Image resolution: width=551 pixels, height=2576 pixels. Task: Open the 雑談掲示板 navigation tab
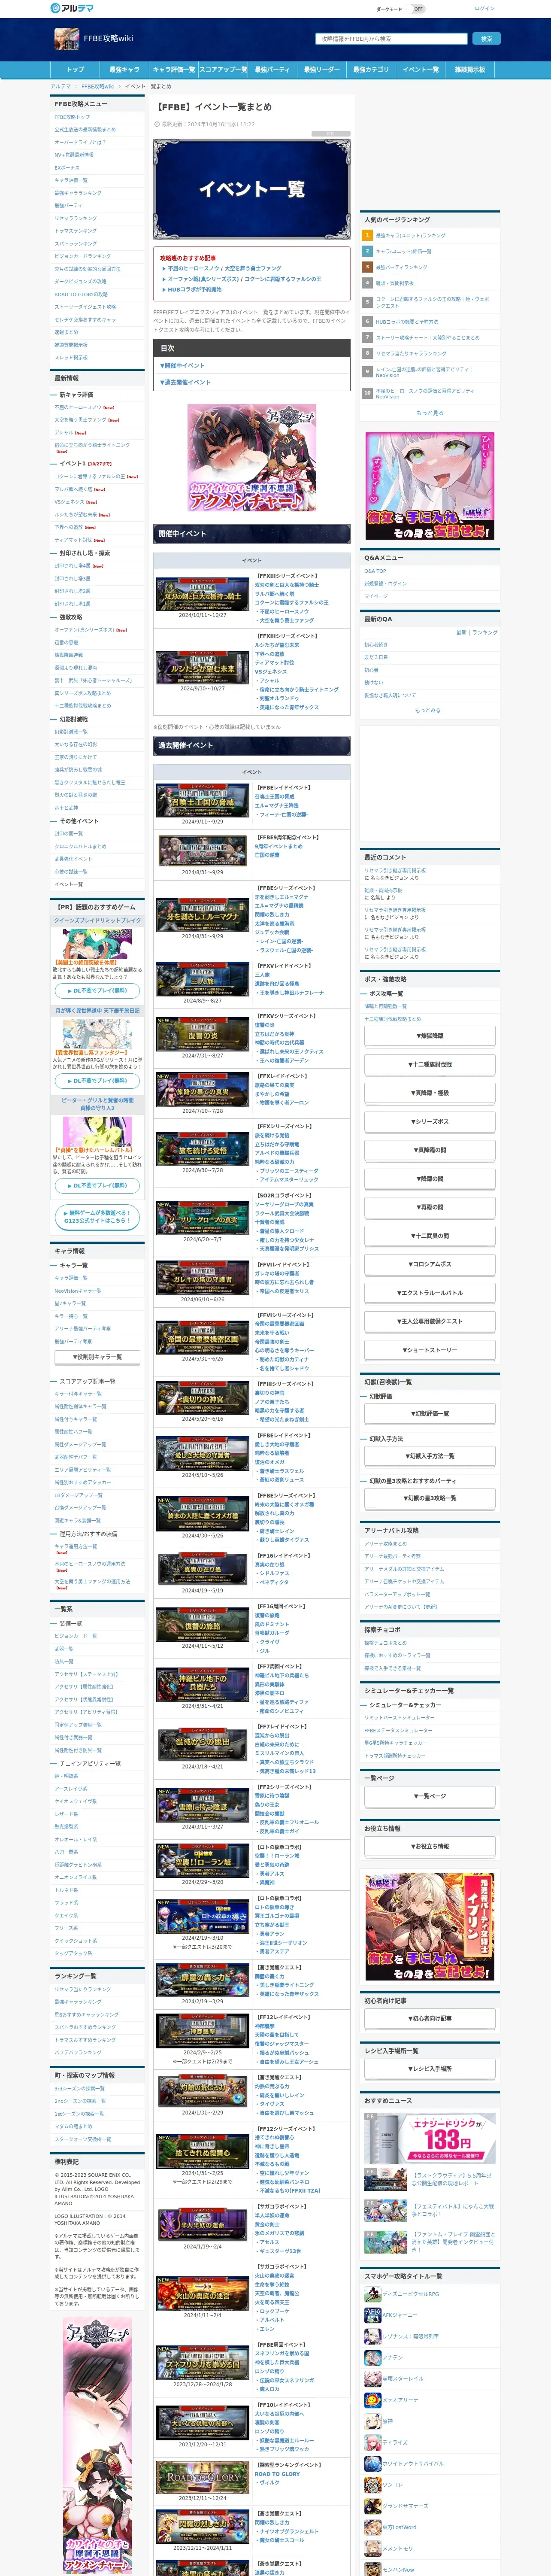tap(469, 70)
